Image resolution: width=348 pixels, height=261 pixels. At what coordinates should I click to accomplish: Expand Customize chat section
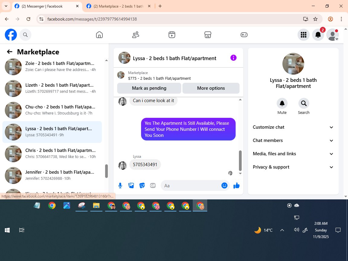[293, 127]
